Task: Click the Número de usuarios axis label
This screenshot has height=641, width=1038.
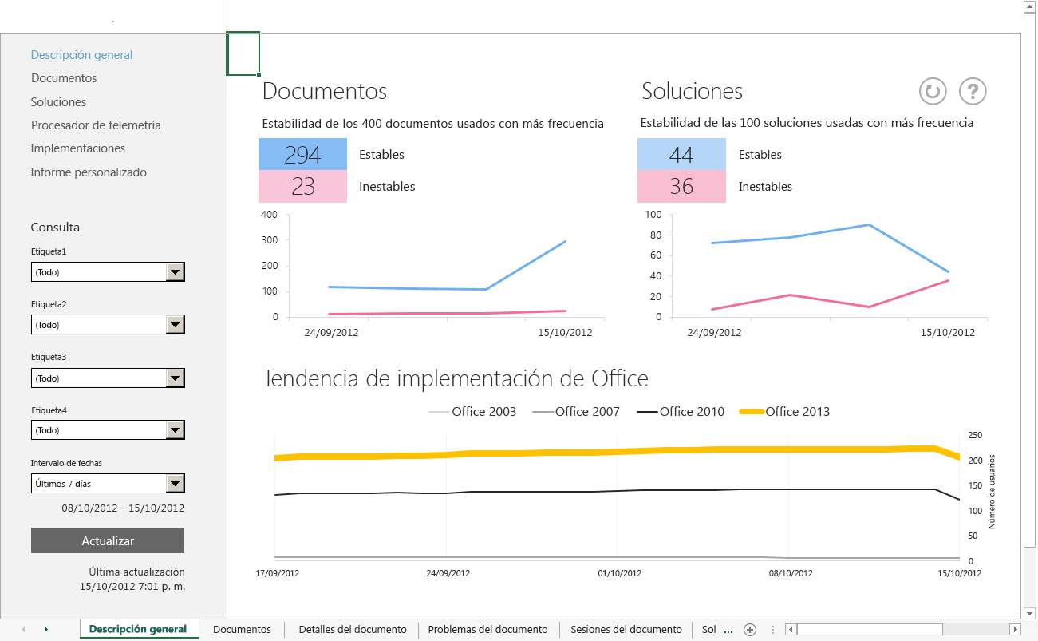Action: click(x=992, y=492)
